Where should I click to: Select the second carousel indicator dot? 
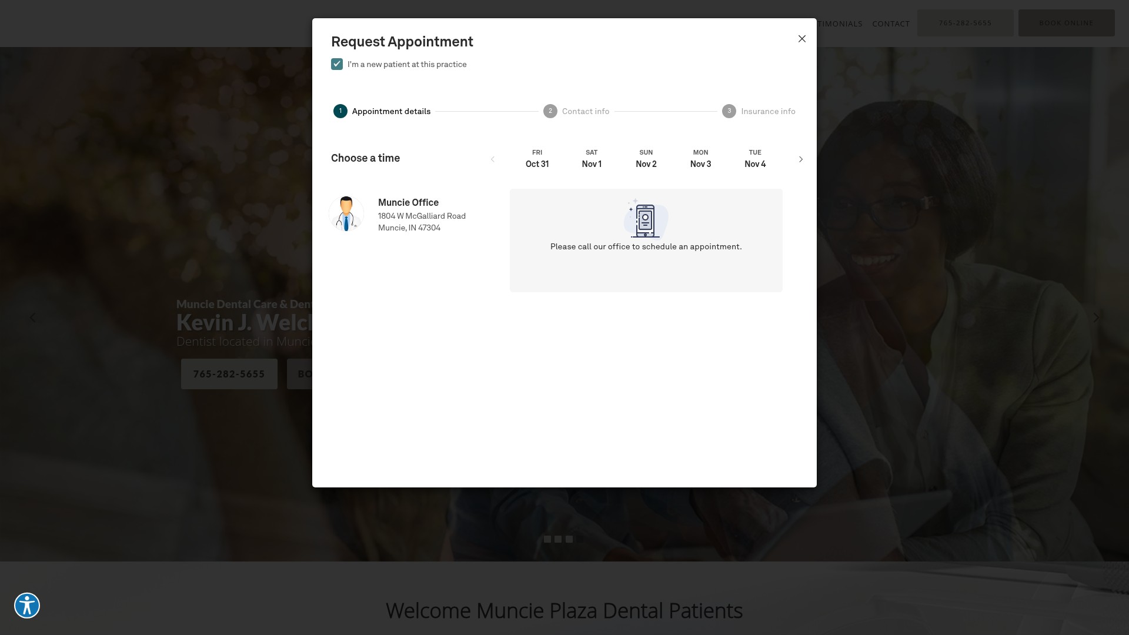[x=558, y=539]
